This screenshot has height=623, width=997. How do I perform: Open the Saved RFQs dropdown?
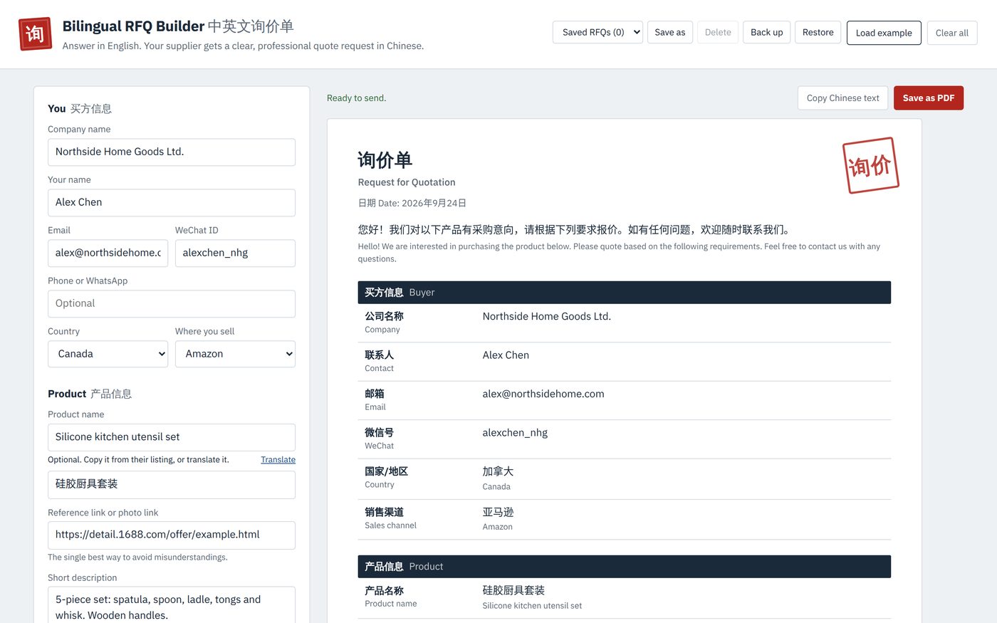coord(597,32)
